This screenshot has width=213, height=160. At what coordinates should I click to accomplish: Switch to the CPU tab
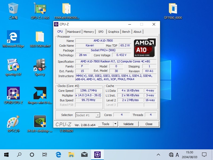tap(60, 31)
